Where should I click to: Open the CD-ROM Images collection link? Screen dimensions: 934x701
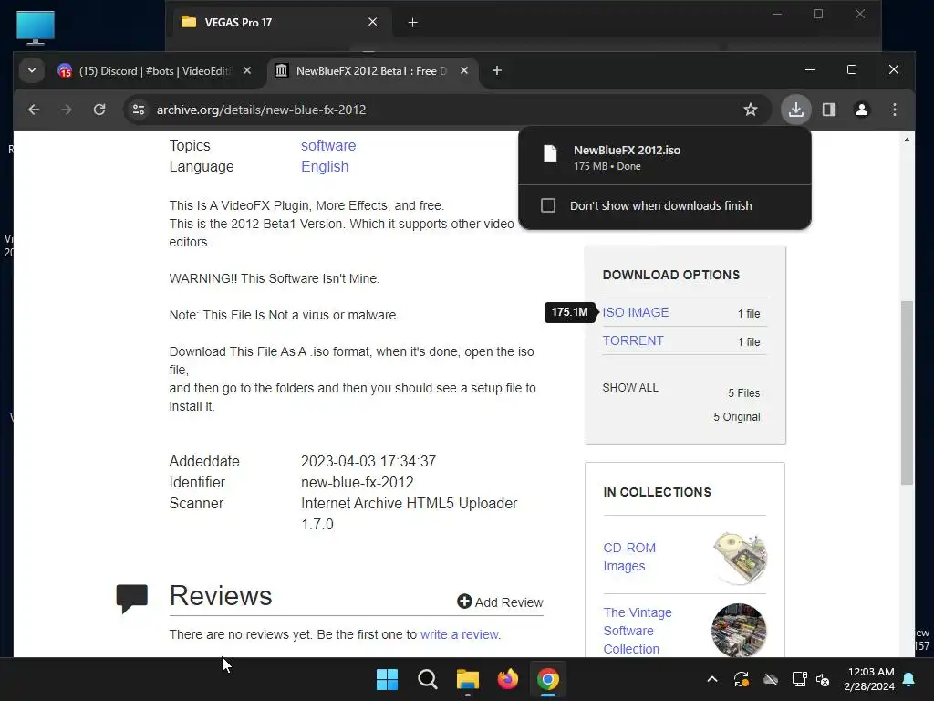click(629, 557)
